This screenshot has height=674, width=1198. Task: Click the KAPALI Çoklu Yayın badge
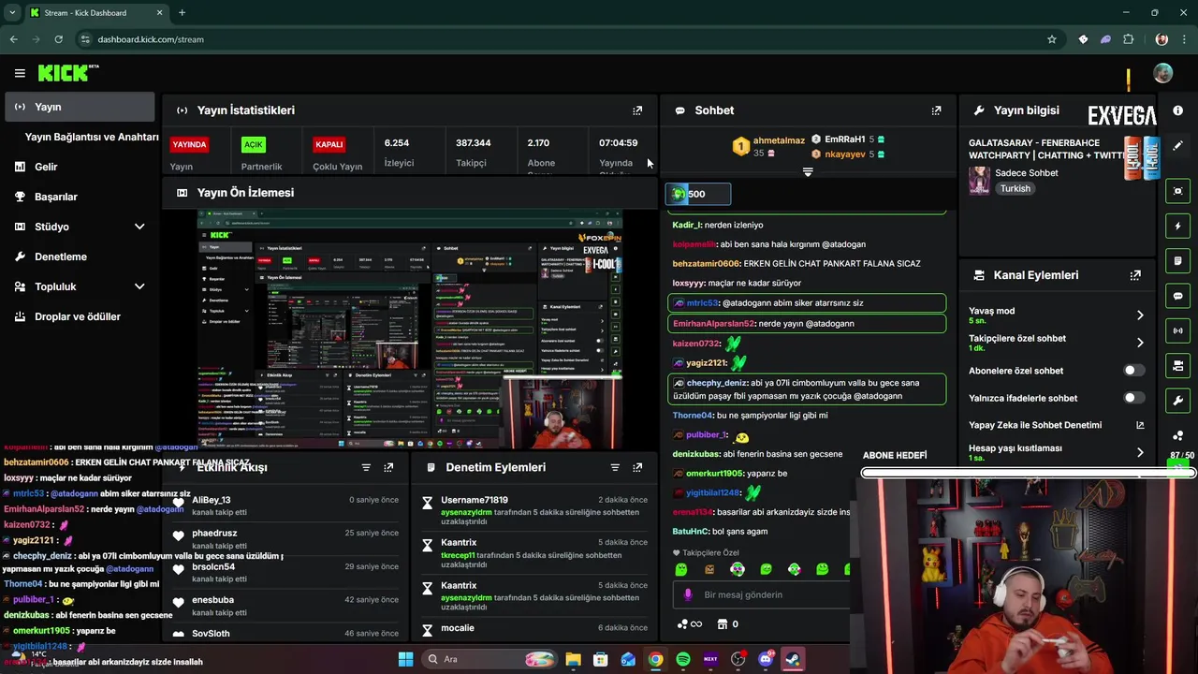[329, 144]
